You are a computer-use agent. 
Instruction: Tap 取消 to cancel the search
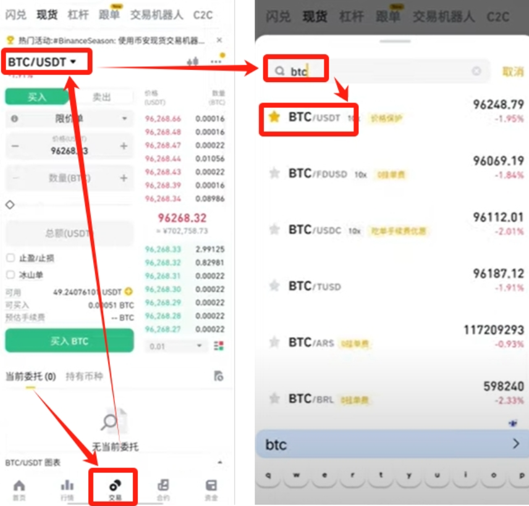point(514,72)
